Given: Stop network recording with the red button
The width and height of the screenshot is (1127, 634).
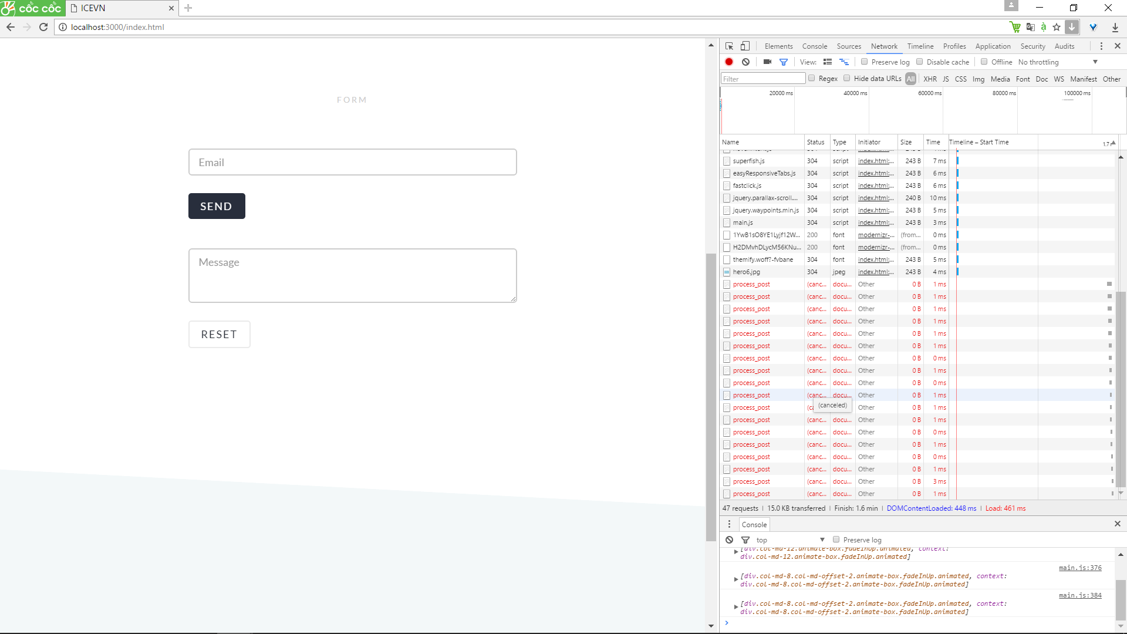Looking at the screenshot, I should point(729,62).
